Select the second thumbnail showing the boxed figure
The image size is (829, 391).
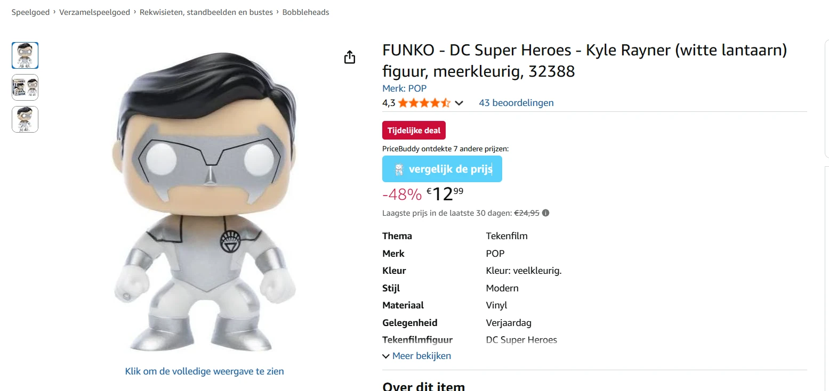25,87
